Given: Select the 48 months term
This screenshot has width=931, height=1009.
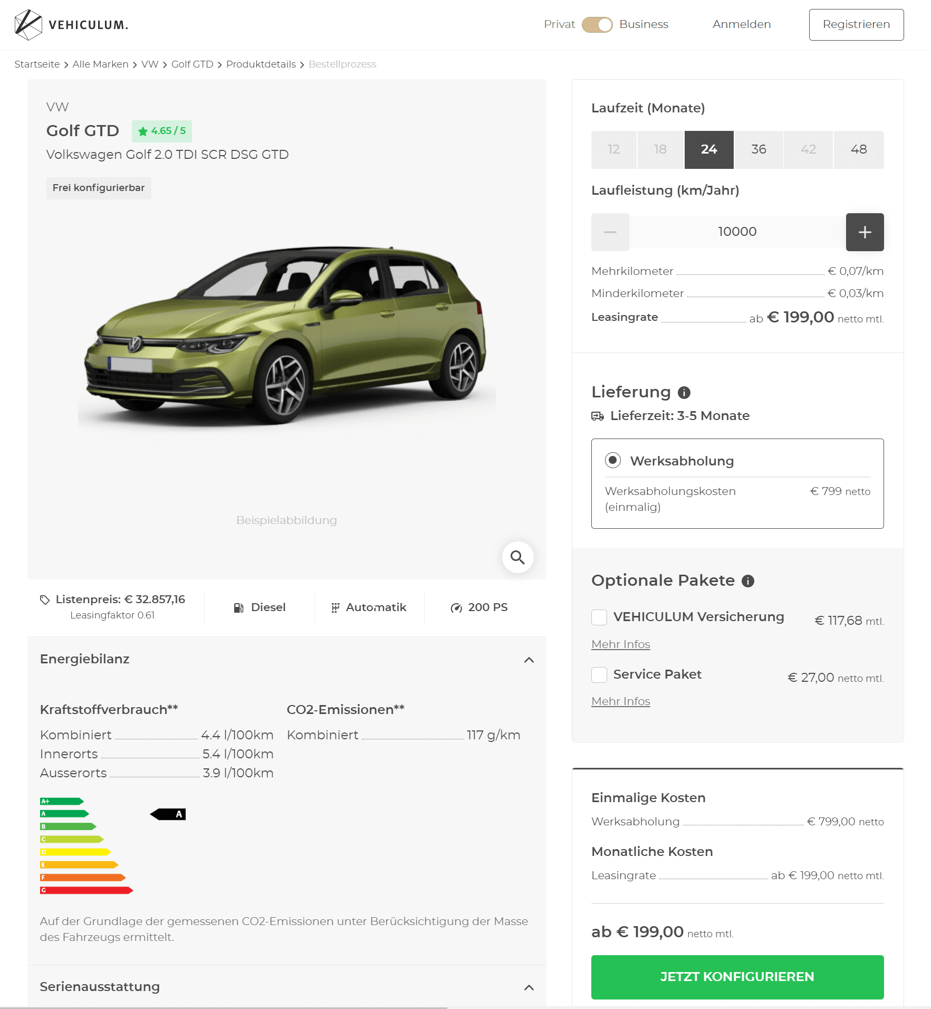Looking at the screenshot, I should tap(859, 150).
